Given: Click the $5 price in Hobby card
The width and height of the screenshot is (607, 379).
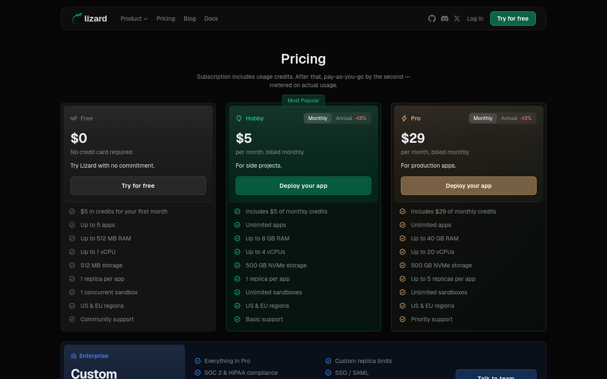Looking at the screenshot, I should point(244,138).
